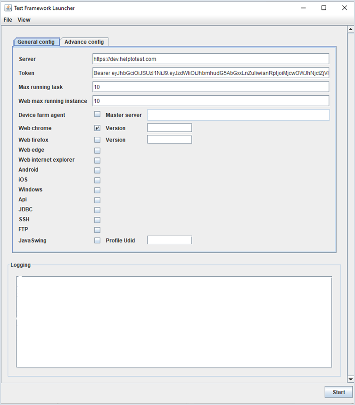Enable the Device farm agent checkbox
355x405 pixels.
[x=98, y=114]
